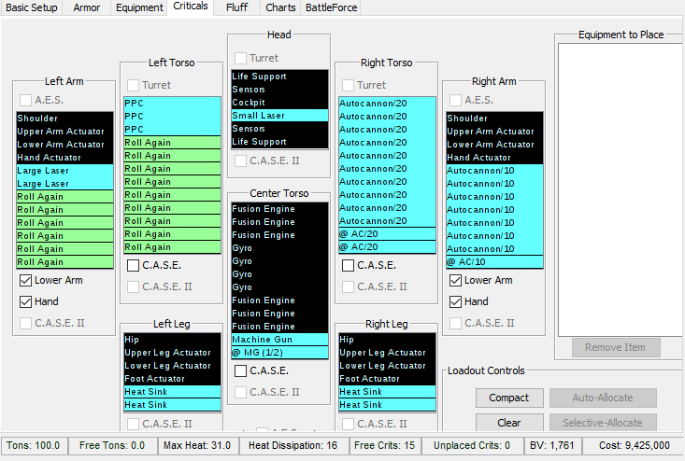Click the Clear loadout button
This screenshot has height=461, width=685.
point(509,423)
